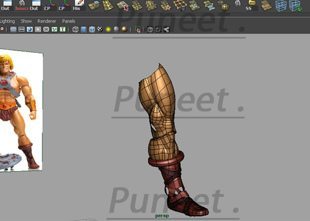
Task: Enable smooth shade all display
Action: (84, 29)
